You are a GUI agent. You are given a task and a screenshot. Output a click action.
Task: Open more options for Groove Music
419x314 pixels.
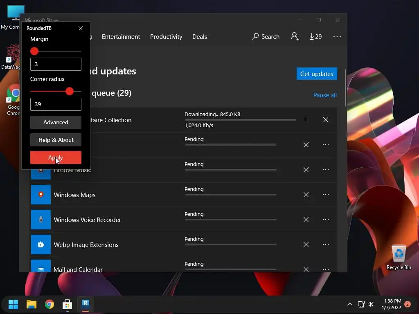[325, 170]
